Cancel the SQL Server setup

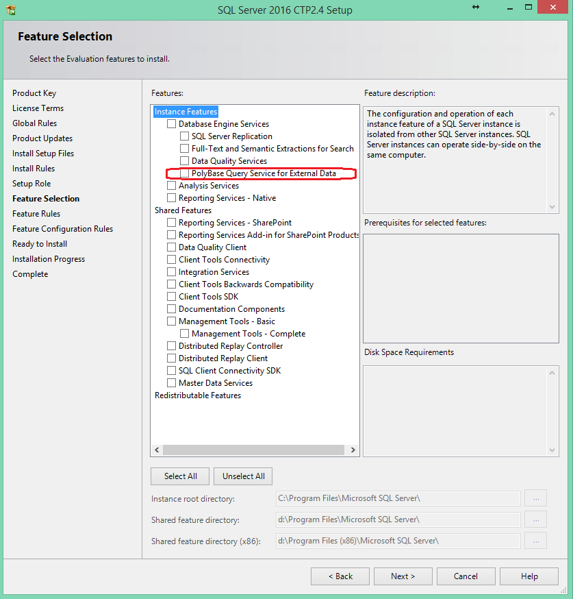pyautogui.click(x=466, y=576)
